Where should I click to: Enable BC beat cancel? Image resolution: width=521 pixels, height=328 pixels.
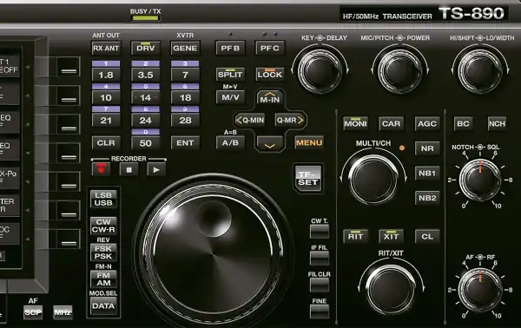click(463, 123)
